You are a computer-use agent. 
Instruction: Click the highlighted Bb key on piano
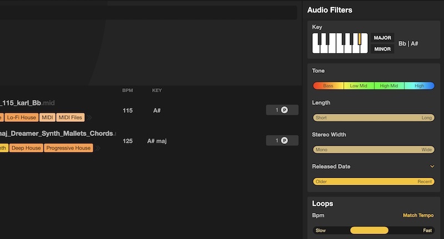click(x=359, y=39)
